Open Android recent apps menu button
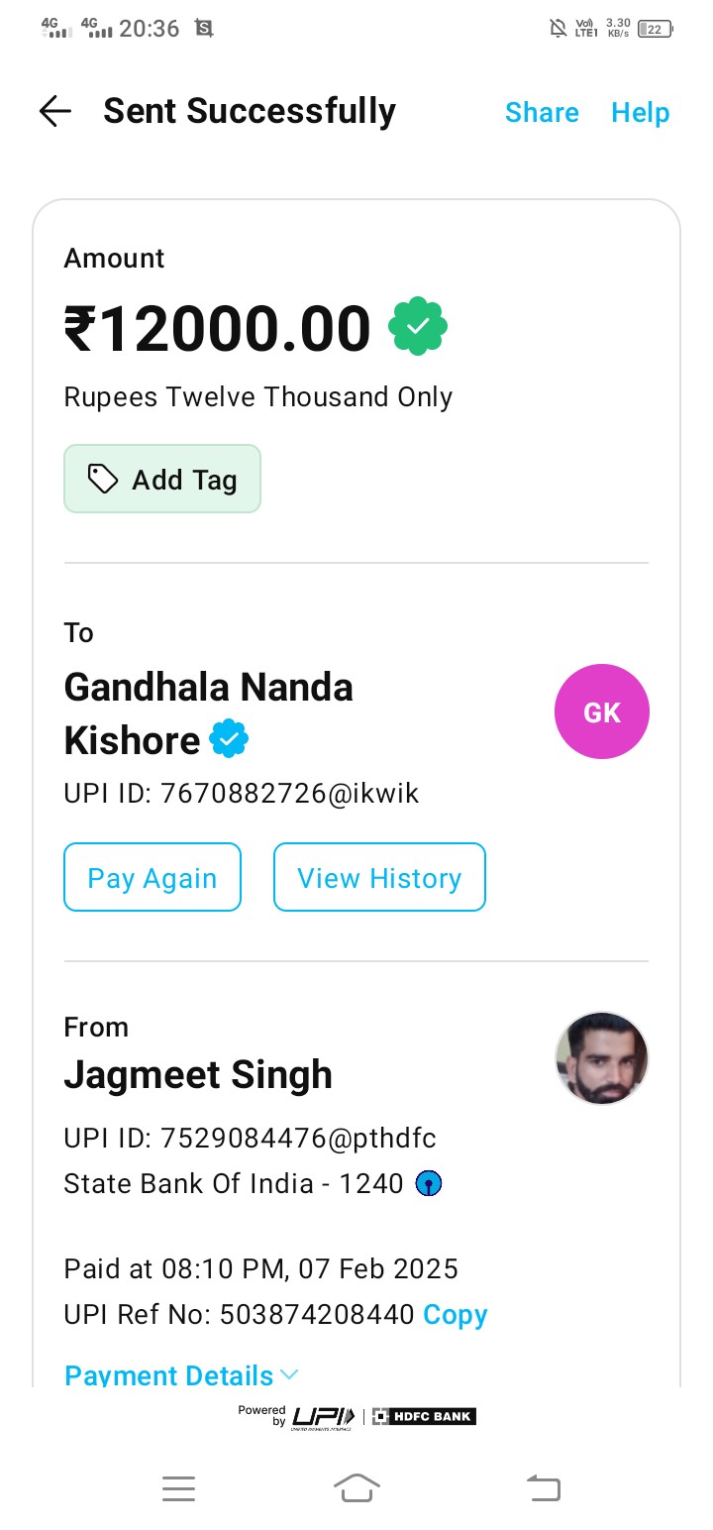Viewport: 713px width, 1530px height. tap(178, 1488)
